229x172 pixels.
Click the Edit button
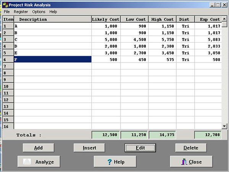(140, 148)
